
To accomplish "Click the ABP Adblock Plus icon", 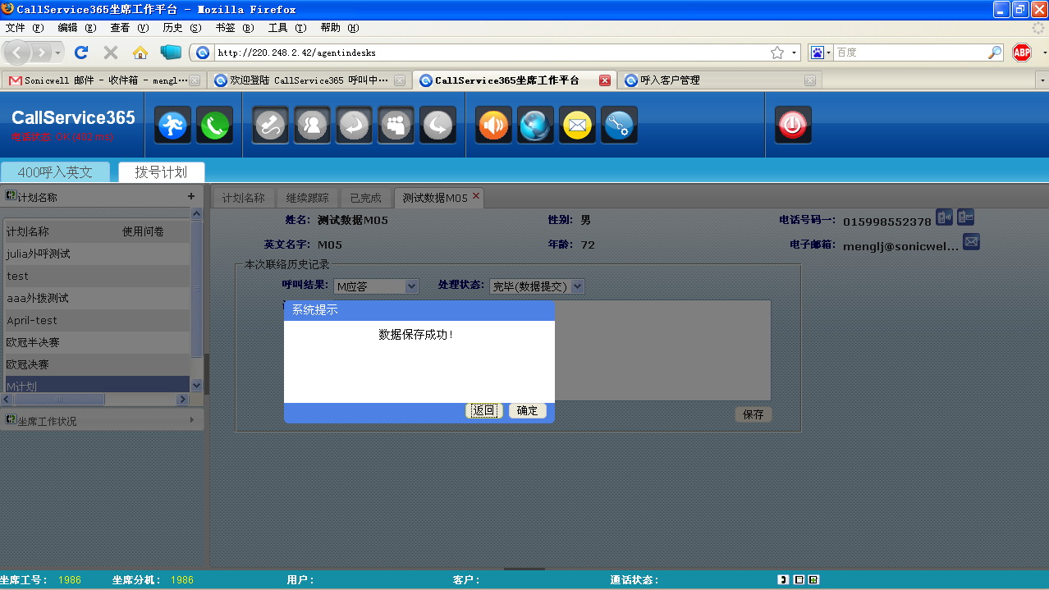I will coord(1022,53).
